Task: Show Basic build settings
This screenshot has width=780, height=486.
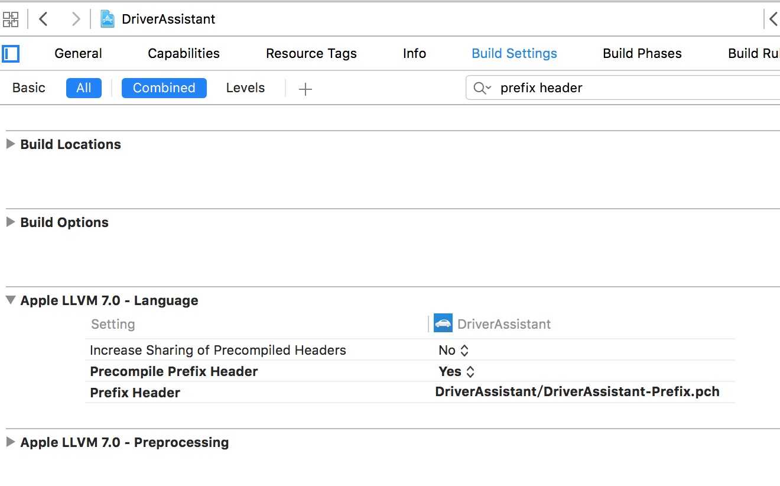Action: click(x=28, y=88)
